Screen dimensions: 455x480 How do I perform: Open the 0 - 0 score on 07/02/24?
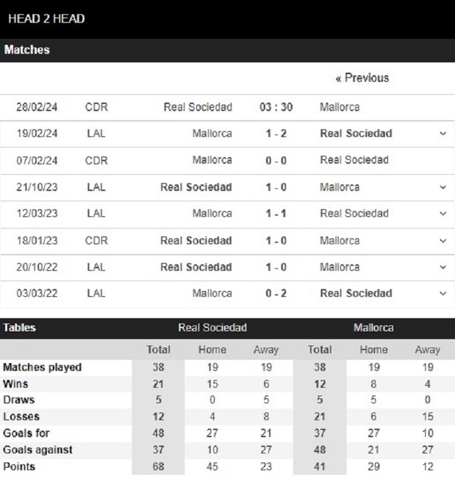pos(276,160)
